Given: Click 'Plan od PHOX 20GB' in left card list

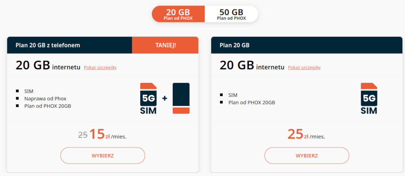Looking at the screenshot, I should click(48, 106).
